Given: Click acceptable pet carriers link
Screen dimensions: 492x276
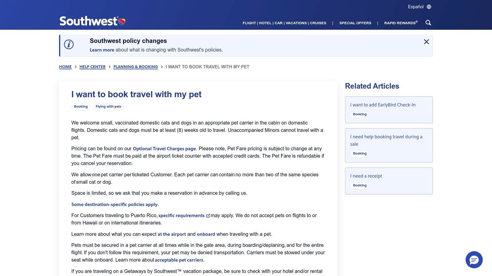Looking at the screenshot, I should 179,260.
